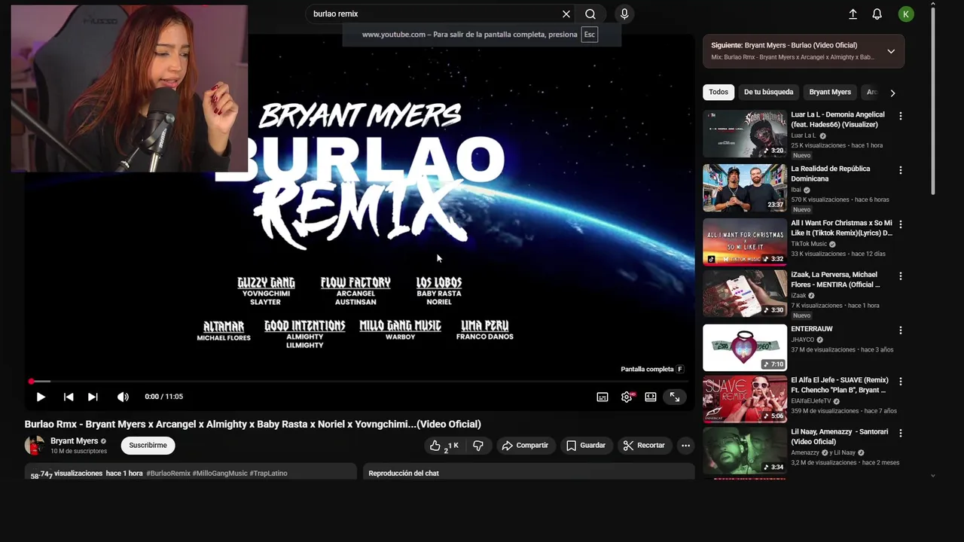Select Bryant Myers filter chip
The width and height of the screenshot is (964, 542).
[x=830, y=92]
